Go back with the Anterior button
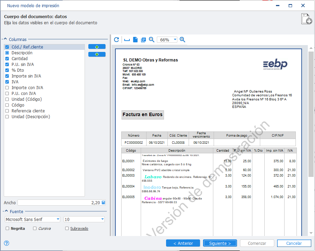Viewport: 315px width, 251px height. [183, 243]
